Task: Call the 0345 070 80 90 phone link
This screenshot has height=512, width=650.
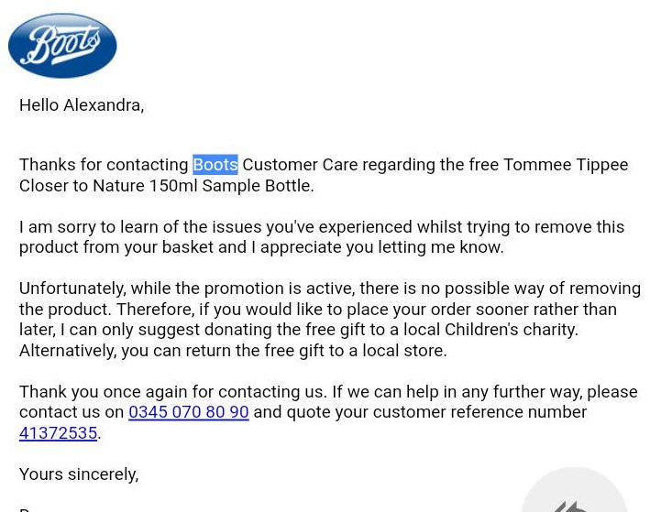Action: [x=188, y=412]
